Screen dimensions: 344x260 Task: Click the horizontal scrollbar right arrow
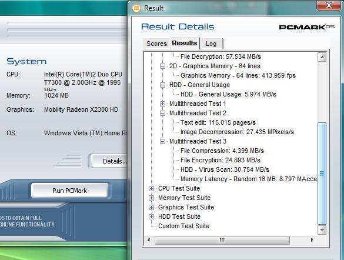[312, 240]
